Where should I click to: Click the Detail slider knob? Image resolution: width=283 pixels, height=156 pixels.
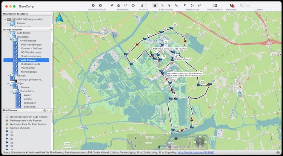click(x=159, y=147)
